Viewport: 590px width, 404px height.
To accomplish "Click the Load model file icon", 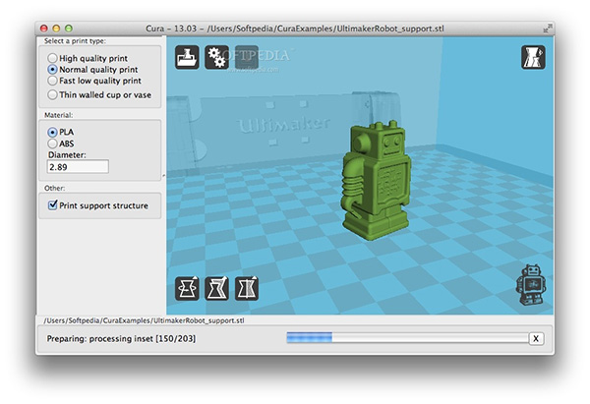I will click(187, 58).
